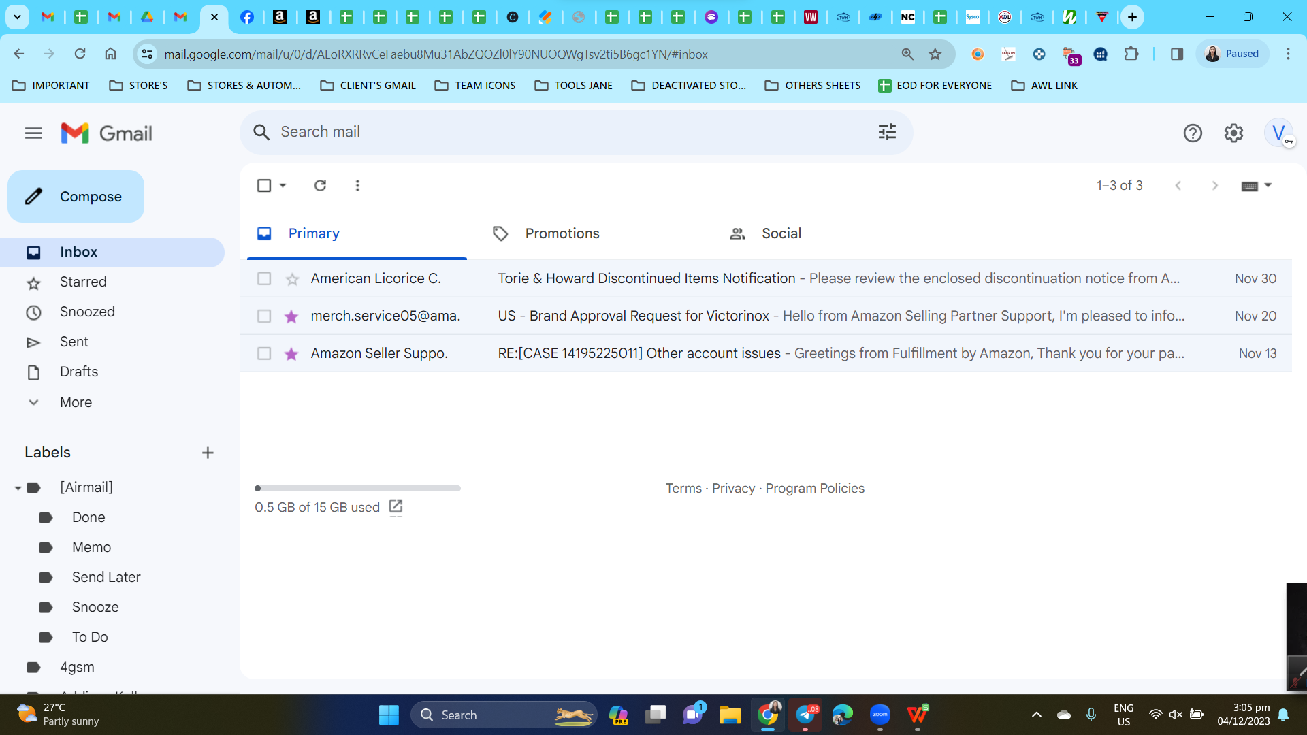Image resolution: width=1307 pixels, height=735 pixels.
Task: Open the 4gsm label
Action: point(77,667)
